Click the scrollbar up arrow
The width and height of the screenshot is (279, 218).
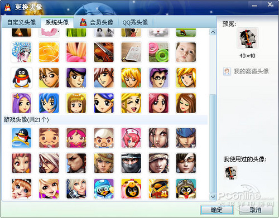(213, 32)
